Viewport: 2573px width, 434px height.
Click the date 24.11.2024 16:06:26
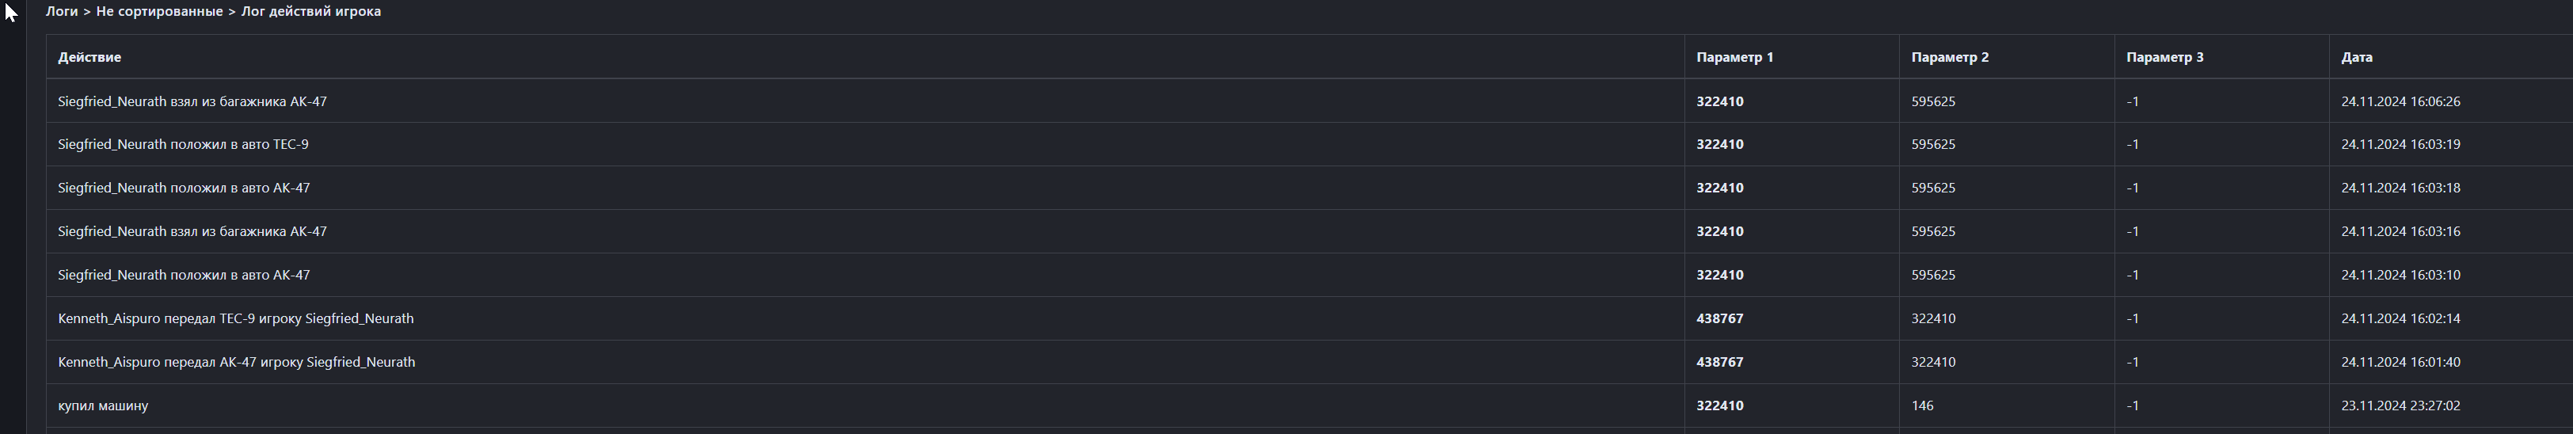(x=2400, y=101)
